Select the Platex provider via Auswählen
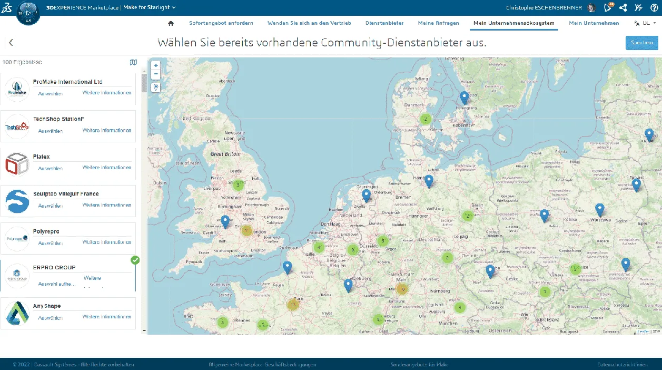This screenshot has width=662, height=370. (x=51, y=169)
